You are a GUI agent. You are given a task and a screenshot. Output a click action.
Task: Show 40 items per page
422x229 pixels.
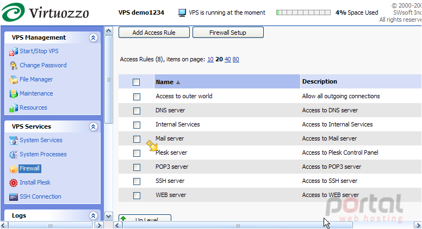pos(228,59)
